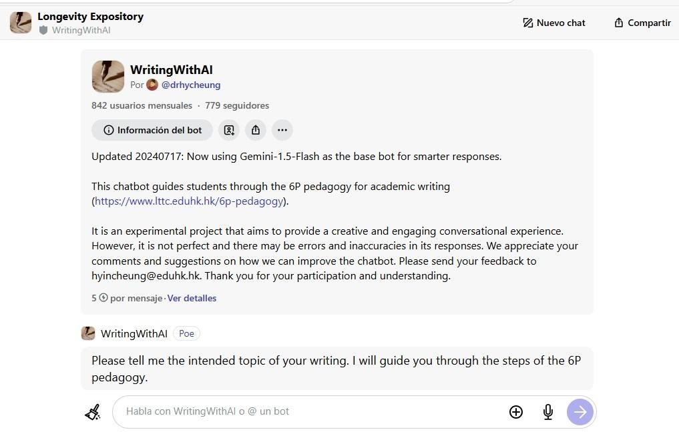Click the Compartir share button
This screenshot has width=679, height=438.
(x=643, y=23)
